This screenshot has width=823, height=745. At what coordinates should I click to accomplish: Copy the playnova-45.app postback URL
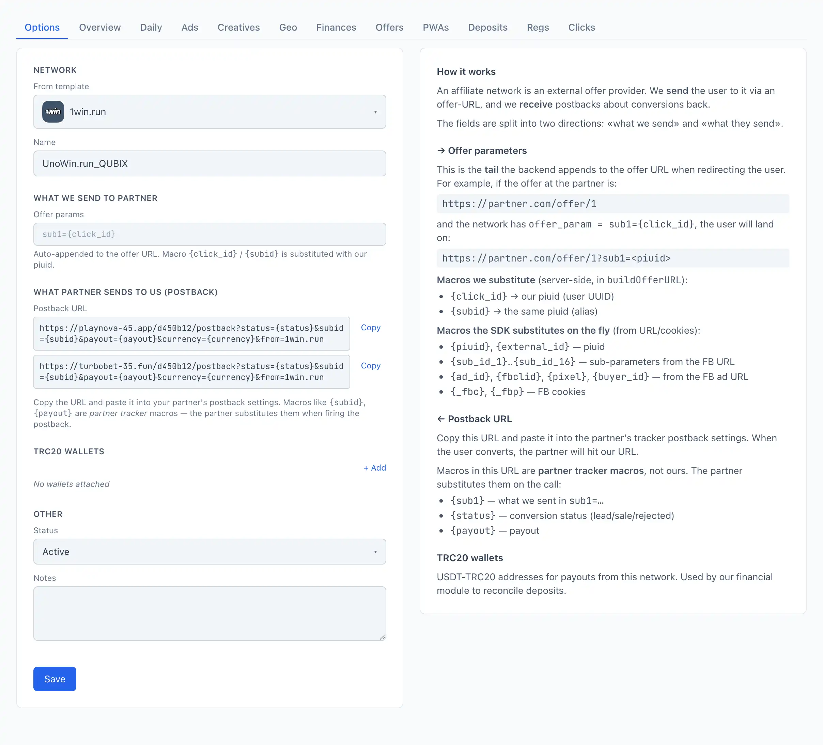point(371,328)
